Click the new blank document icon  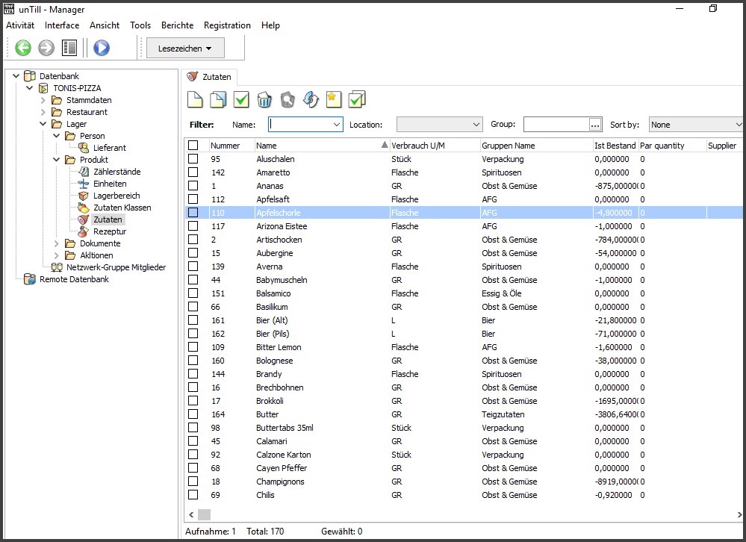click(x=194, y=99)
